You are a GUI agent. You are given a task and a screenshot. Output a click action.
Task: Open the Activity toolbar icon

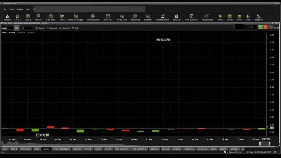pyautogui.click(x=230, y=18)
